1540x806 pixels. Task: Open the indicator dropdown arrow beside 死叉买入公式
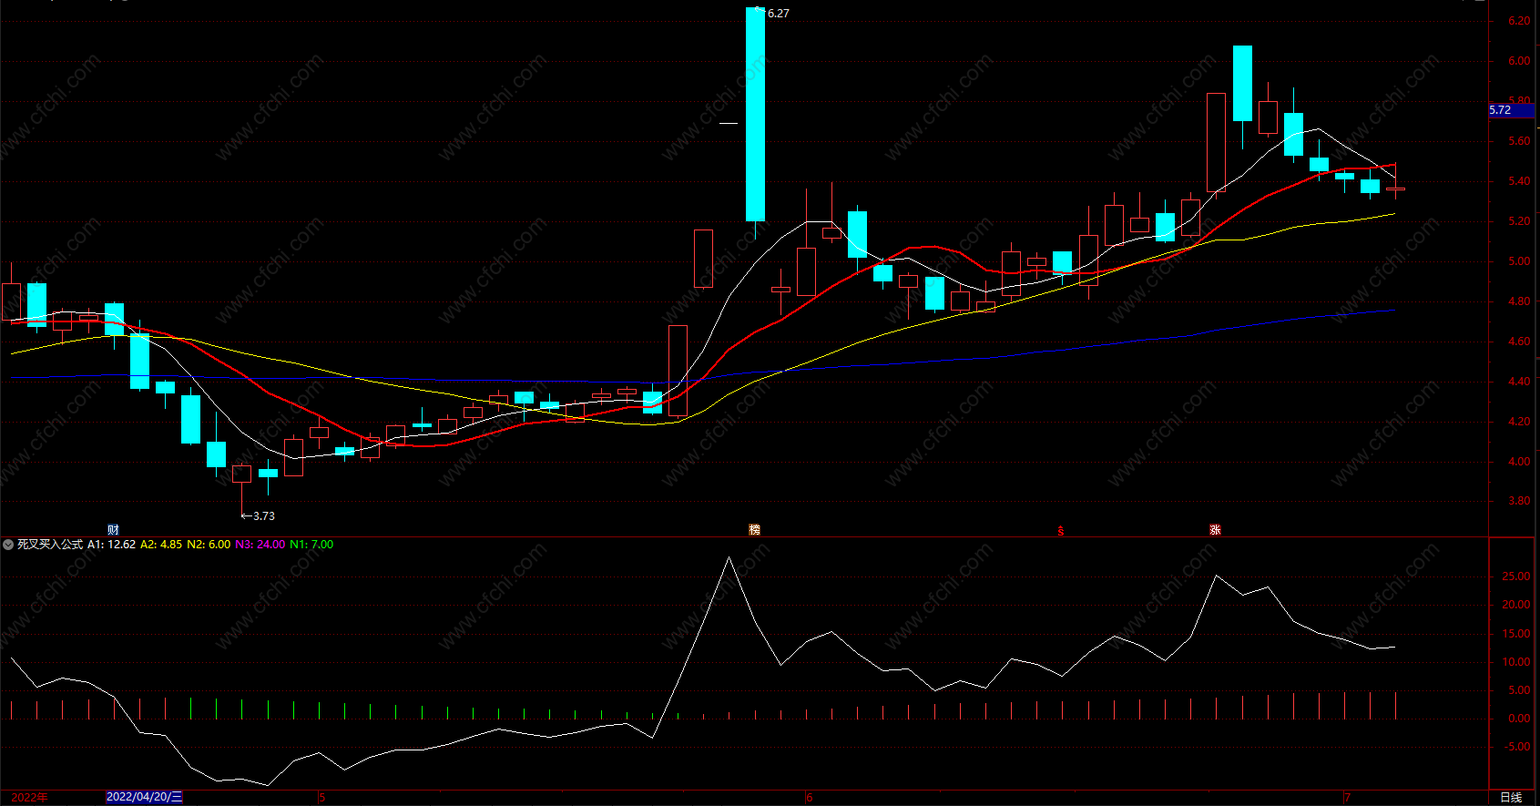(x=8, y=545)
